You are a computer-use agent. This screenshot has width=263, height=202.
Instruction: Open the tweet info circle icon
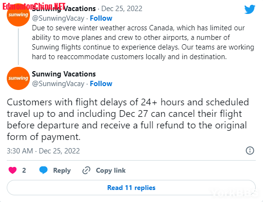[250, 151]
